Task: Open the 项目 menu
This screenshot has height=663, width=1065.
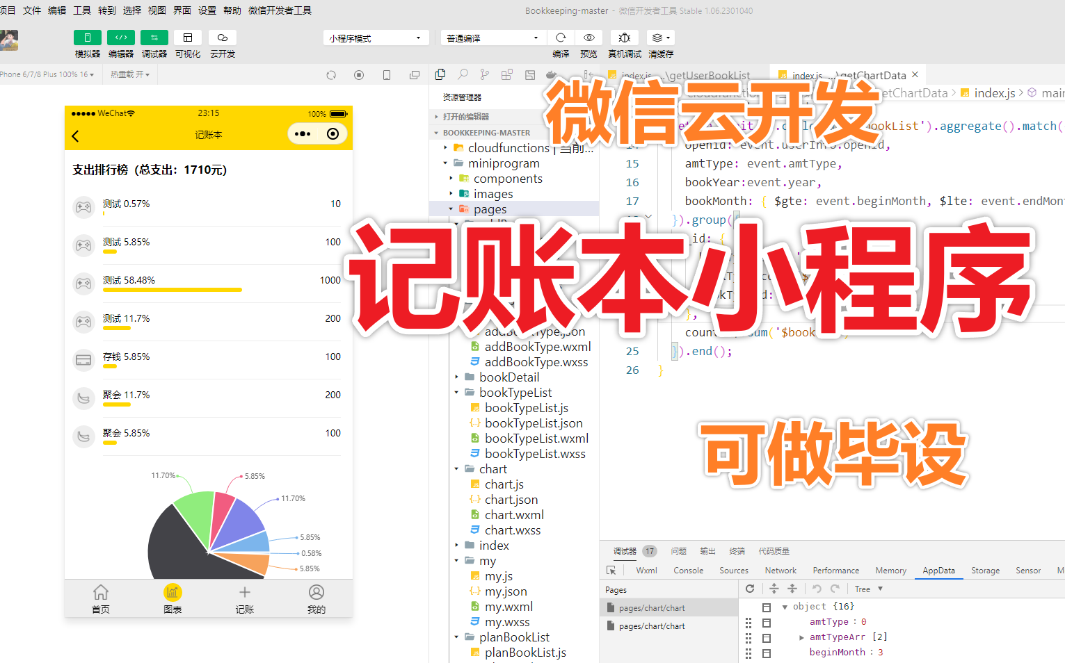Action: tap(8, 10)
